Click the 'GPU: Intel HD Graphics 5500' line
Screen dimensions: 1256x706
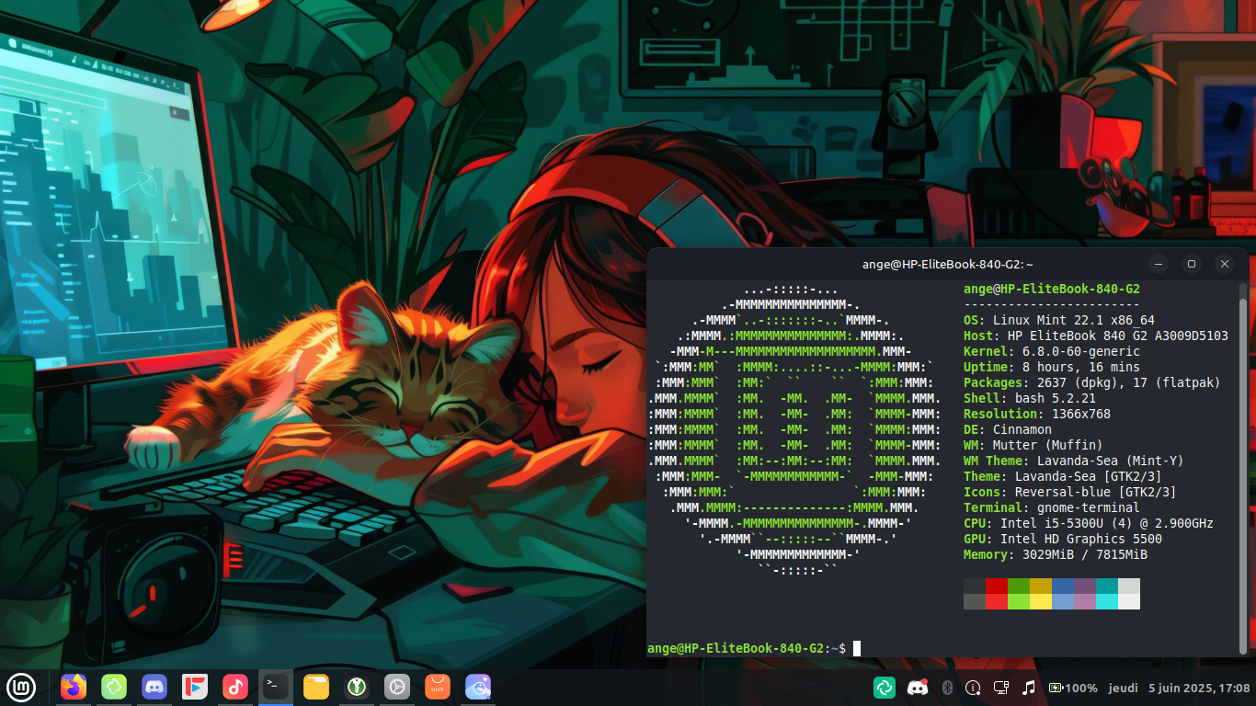[1063, 539]
